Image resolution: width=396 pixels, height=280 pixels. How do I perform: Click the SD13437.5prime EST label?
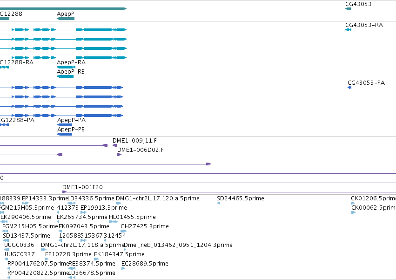point(27,236)
